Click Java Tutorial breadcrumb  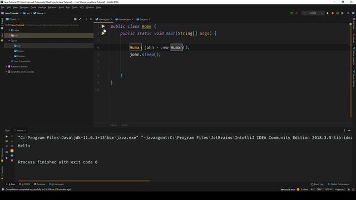click(10, 13)
